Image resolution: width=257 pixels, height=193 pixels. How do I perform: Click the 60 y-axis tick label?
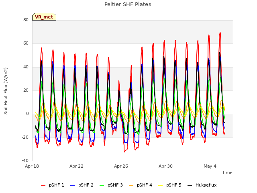pos(26,43)
